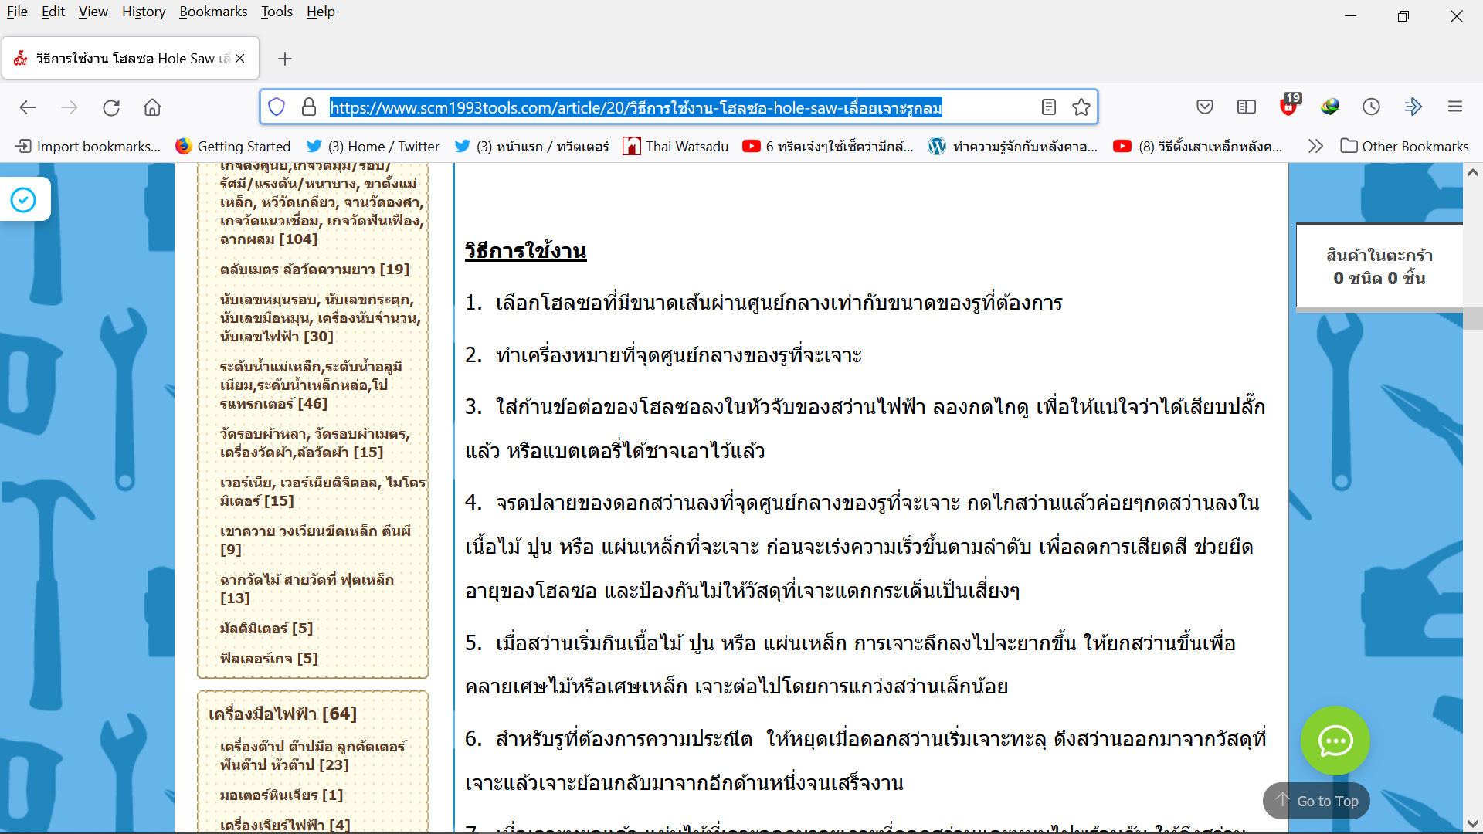Show more bookmarks via the chevron overflow
The width and height of the screenshot is (1483, 834).
(x=1315, y=146)
